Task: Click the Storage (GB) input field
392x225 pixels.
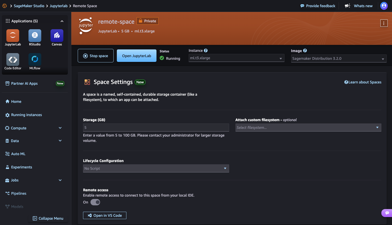Action: tap(156, 128)
